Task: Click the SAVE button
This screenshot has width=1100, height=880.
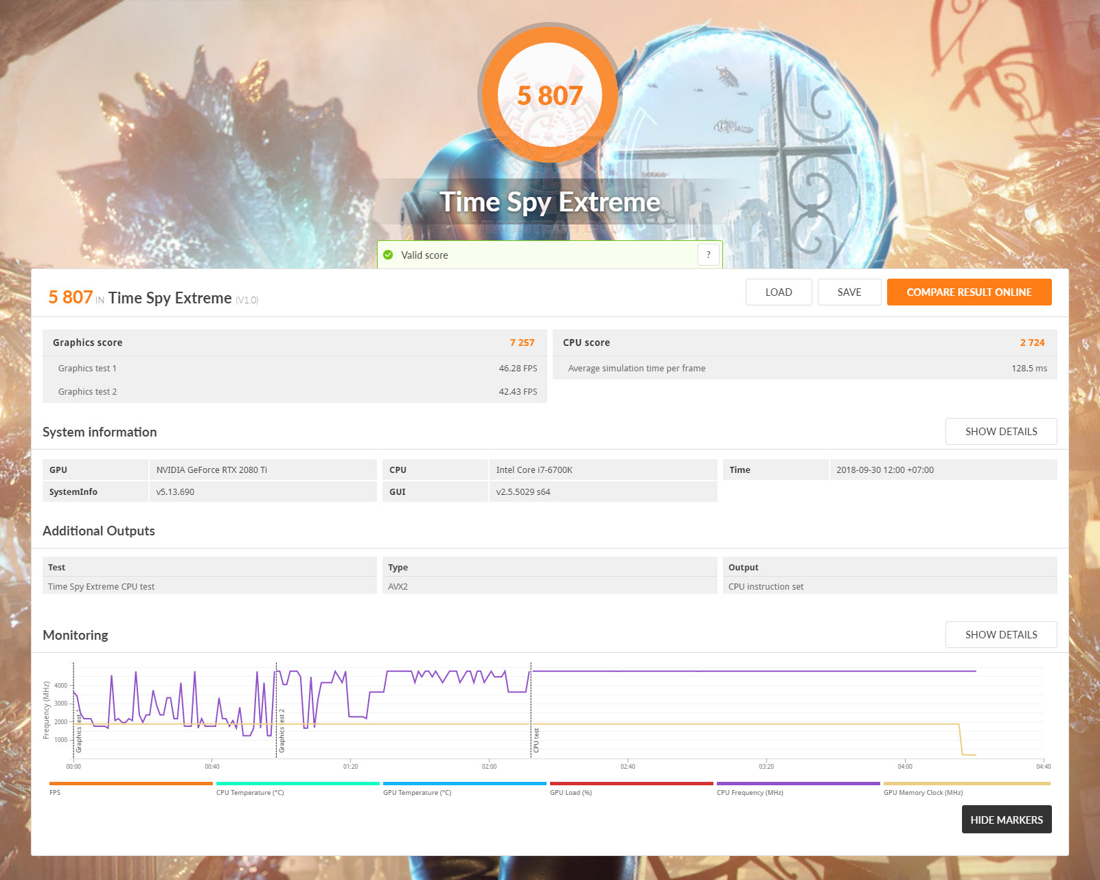Action: (849, 292)
